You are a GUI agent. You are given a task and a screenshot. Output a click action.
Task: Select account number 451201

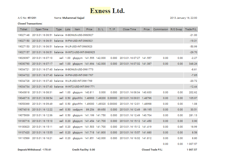(x=32, y=18)
